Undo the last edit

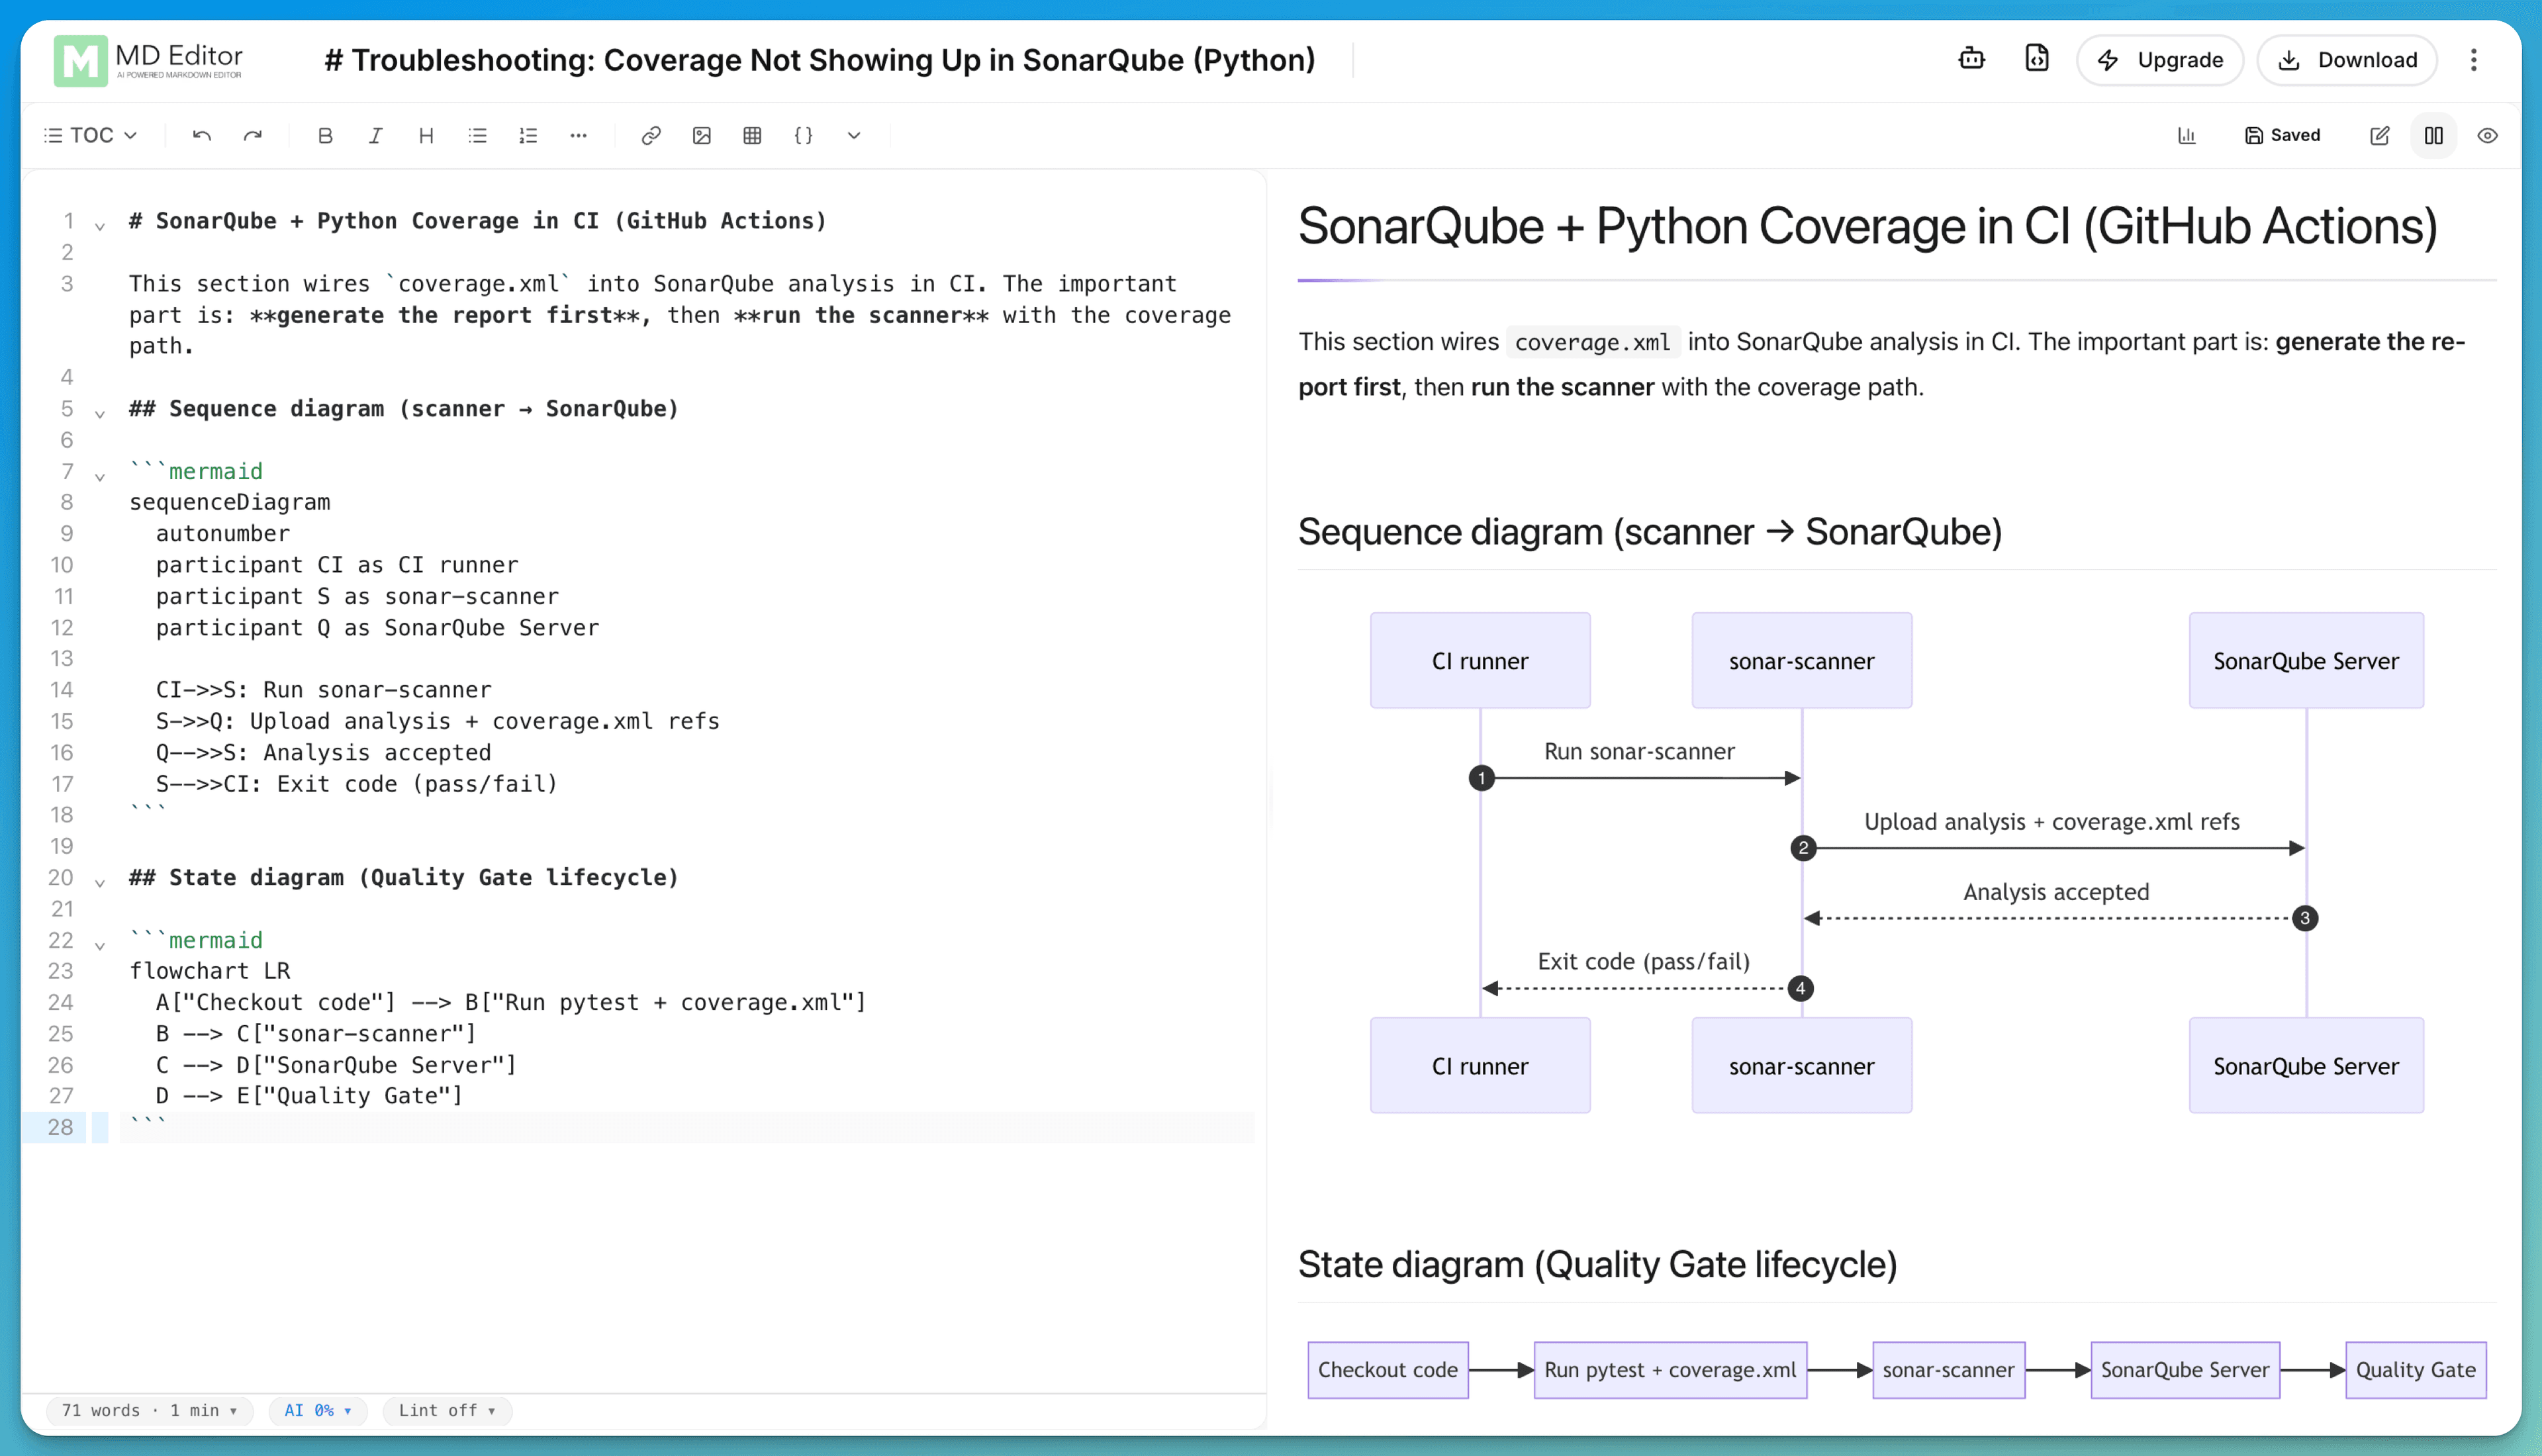(201, 135)
